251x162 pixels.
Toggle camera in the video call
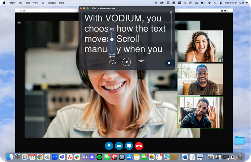pyautogui.click(x=119, y=146)
